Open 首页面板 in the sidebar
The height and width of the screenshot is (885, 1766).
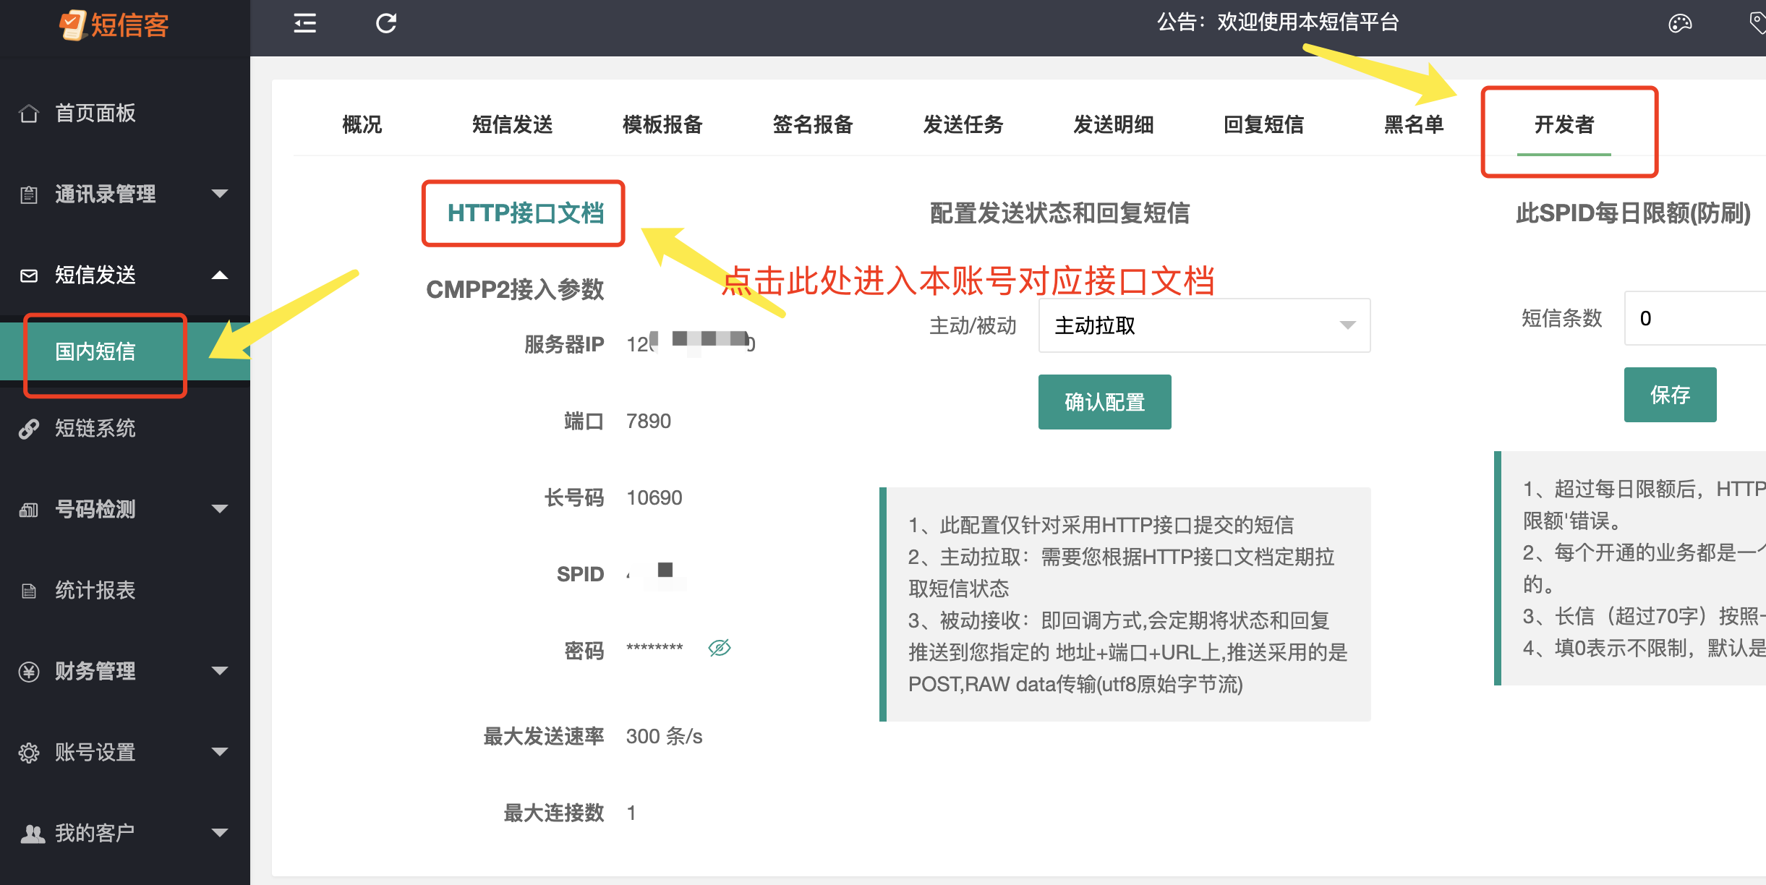click(95, 114)
